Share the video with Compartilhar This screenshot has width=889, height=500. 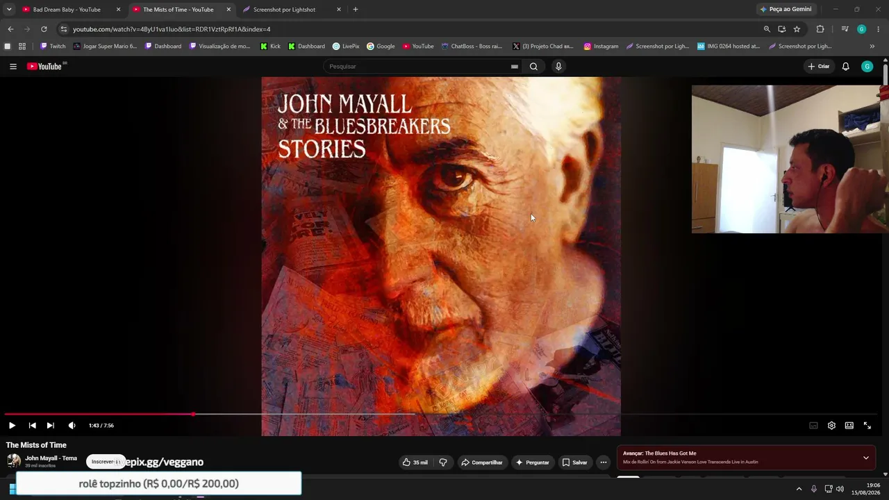[482, 462]
